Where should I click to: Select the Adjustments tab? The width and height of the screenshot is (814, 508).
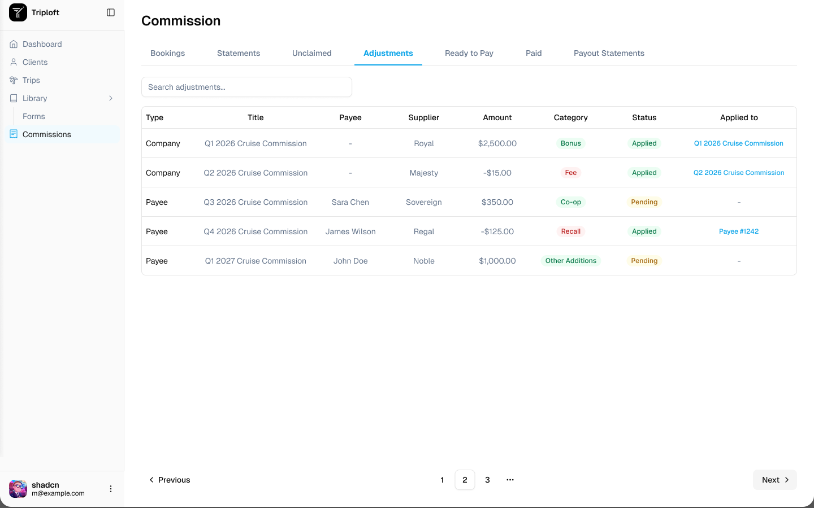pos(388,53)
